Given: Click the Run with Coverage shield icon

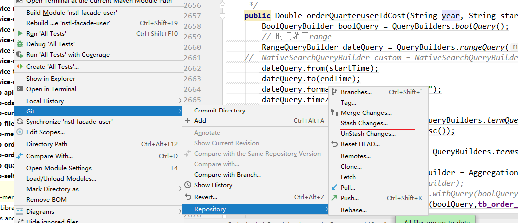Looking at the screenshot, I should 20,55.
